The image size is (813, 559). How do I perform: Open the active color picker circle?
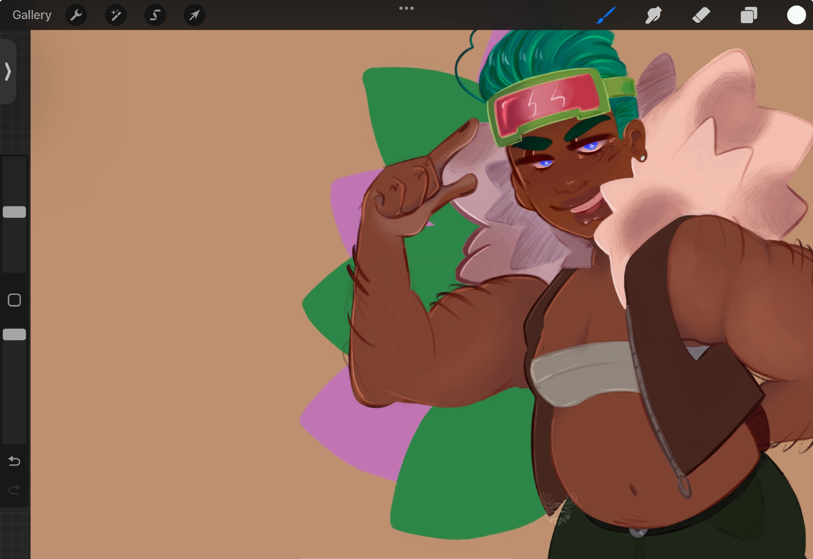[x=796, y=15]
